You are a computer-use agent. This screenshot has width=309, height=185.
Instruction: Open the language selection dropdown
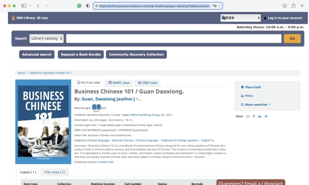point(241,18)
